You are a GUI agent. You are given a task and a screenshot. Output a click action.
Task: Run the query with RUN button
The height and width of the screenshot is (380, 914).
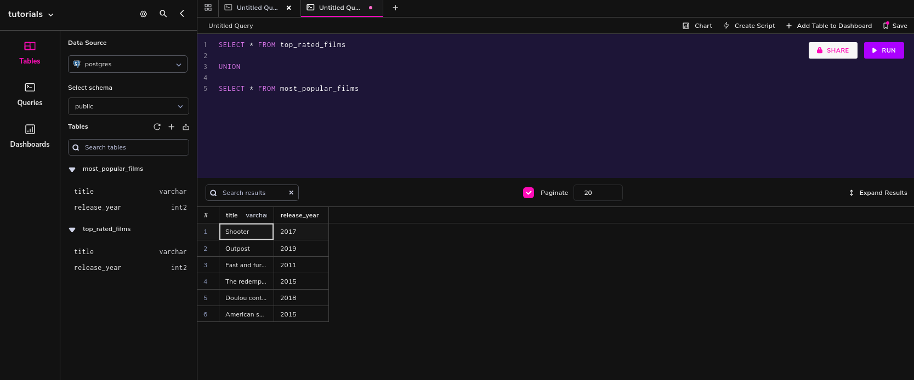point(884,50)
